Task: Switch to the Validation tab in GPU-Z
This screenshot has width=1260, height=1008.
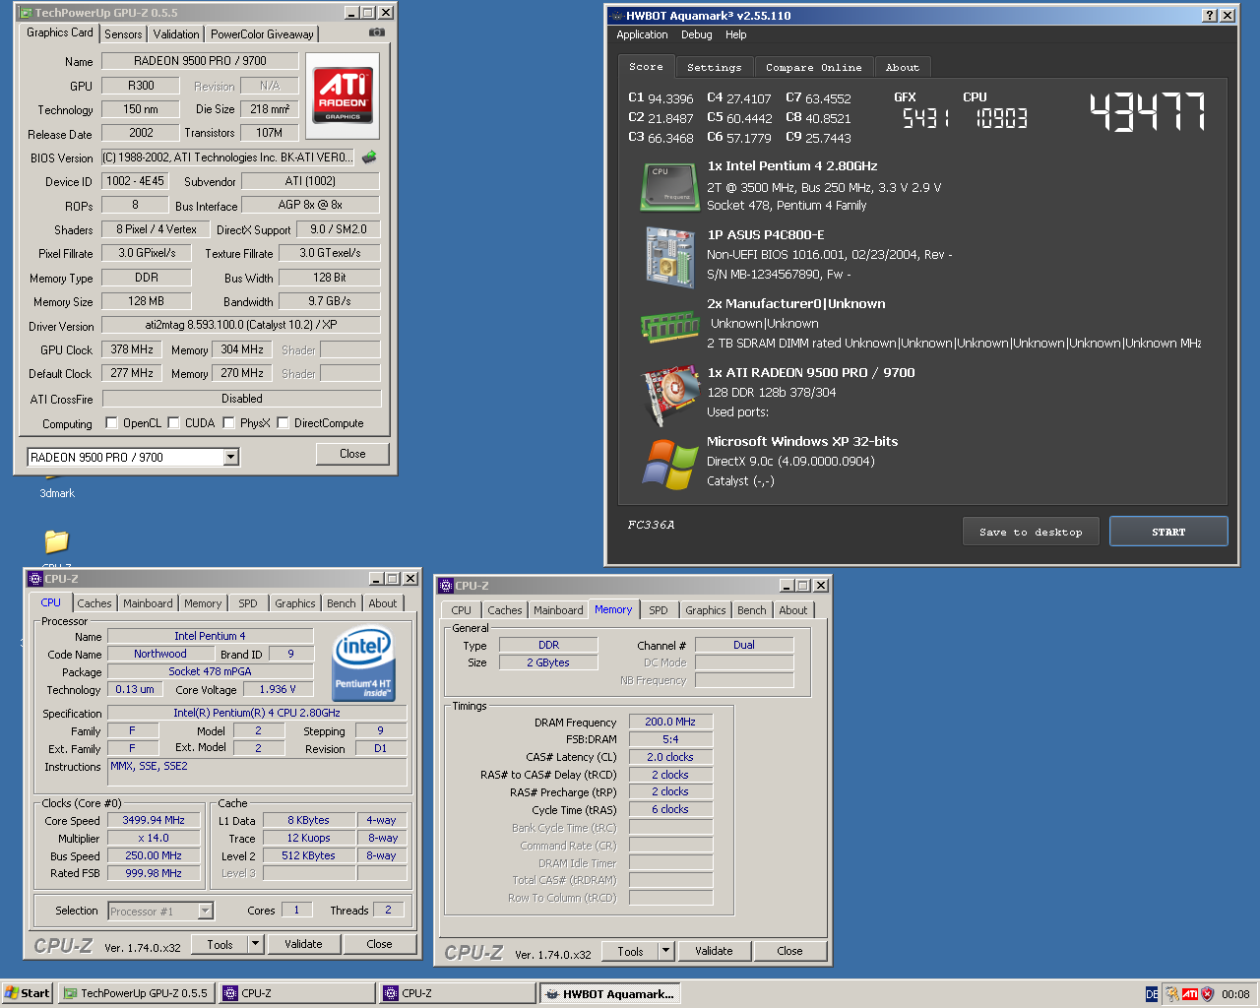Action: 176,34
